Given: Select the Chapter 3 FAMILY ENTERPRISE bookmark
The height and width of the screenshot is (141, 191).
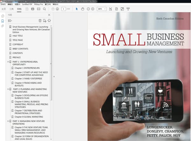Looking at the screenshot, I should click(x=28, y=79).
